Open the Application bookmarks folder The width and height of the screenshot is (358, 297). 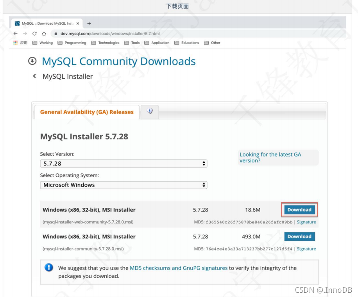coord(157,43)
